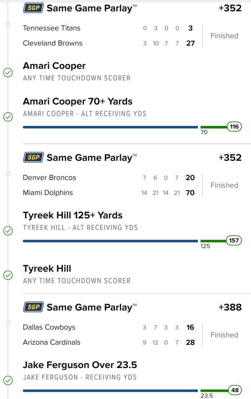251x399 pixels.
Task: Click the green checkmark beside Tyreek Hill 125+ Yards
Action: (x=8, y=231)
